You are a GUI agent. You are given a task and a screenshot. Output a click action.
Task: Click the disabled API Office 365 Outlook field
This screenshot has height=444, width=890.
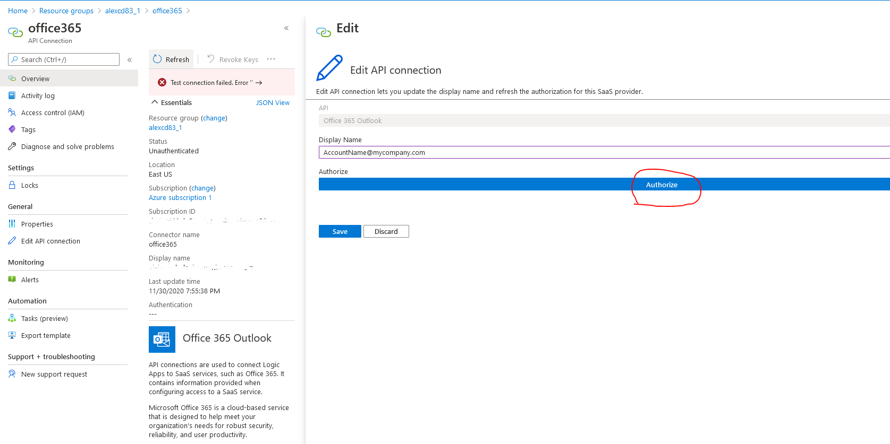(604, 120)
